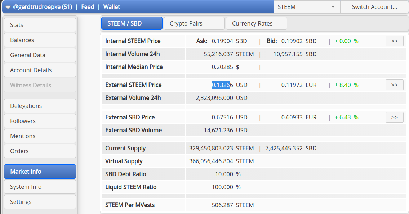Click the 7,425,445.352 SBD supply value

(x=291, y=148)
